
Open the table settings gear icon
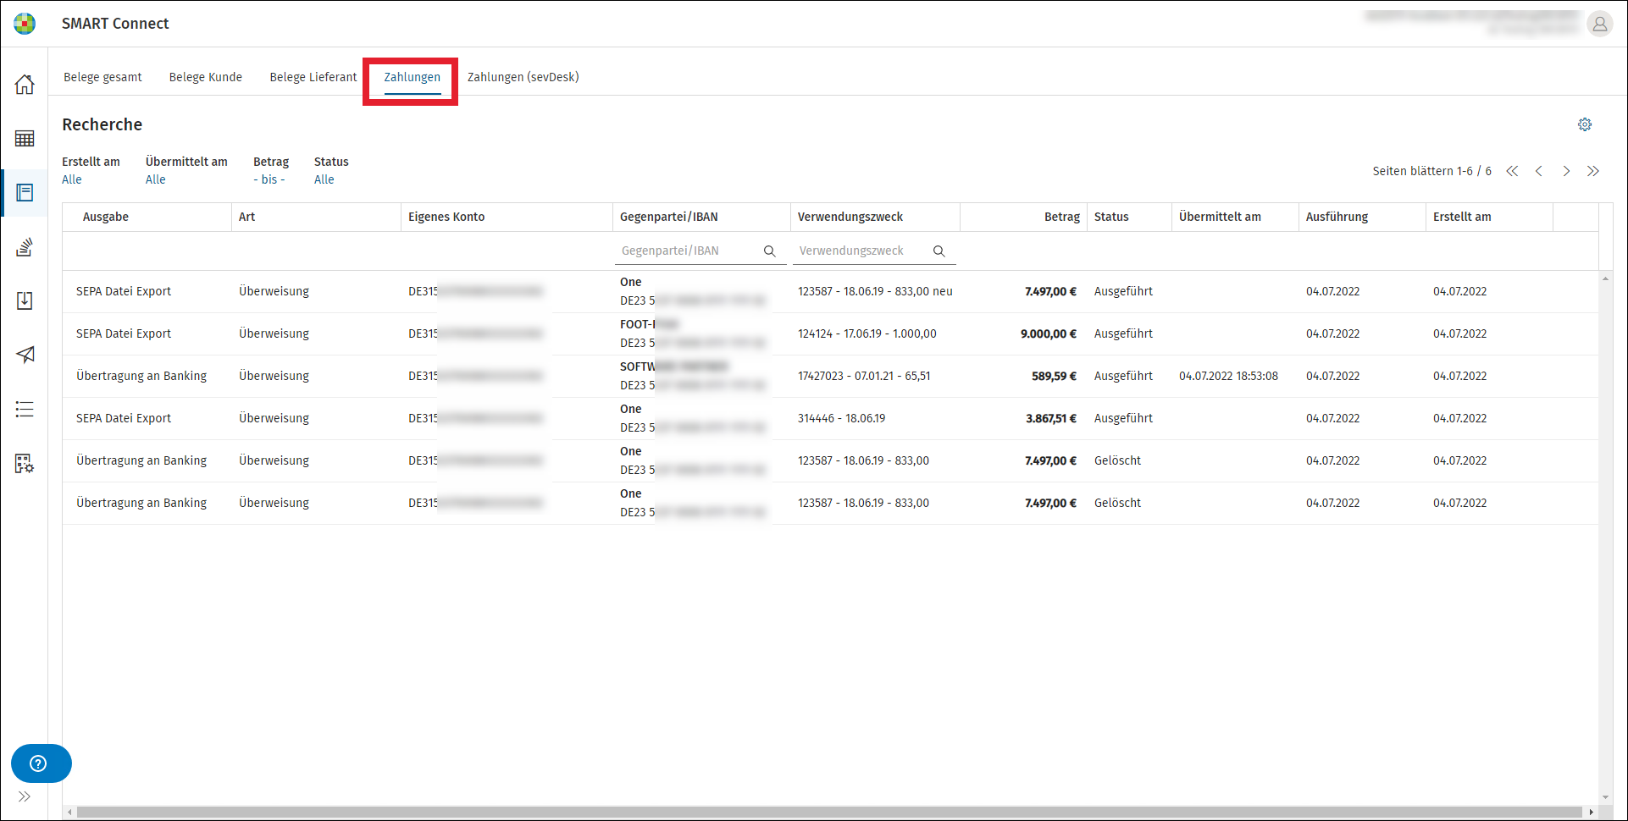click(x=1585, y=124)
